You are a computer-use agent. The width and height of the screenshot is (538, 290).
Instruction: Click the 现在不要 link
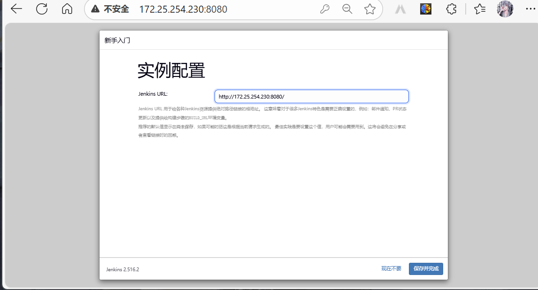pyautogui.click(x=391, y=269)
